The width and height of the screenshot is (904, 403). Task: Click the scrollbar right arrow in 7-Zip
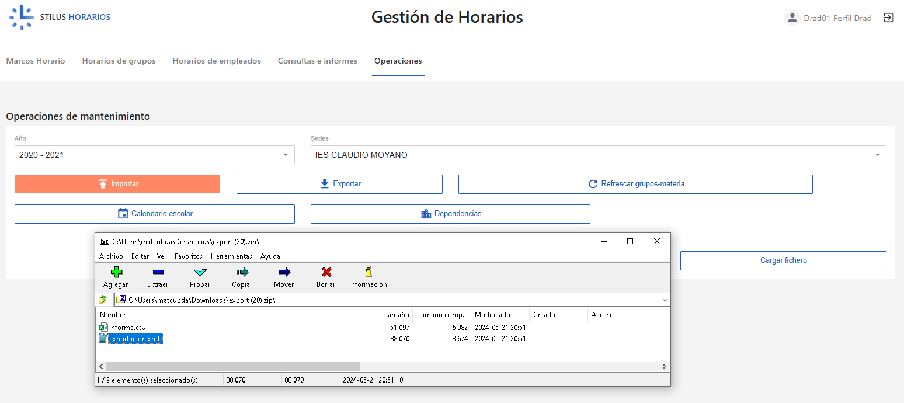665,366
